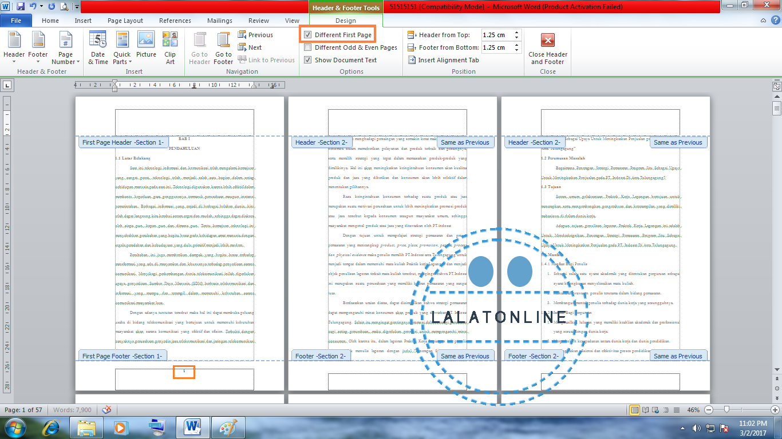Open Paint from the taskbar
The width and height of the screenshot is (782, 439).
[x=228, y=427]
